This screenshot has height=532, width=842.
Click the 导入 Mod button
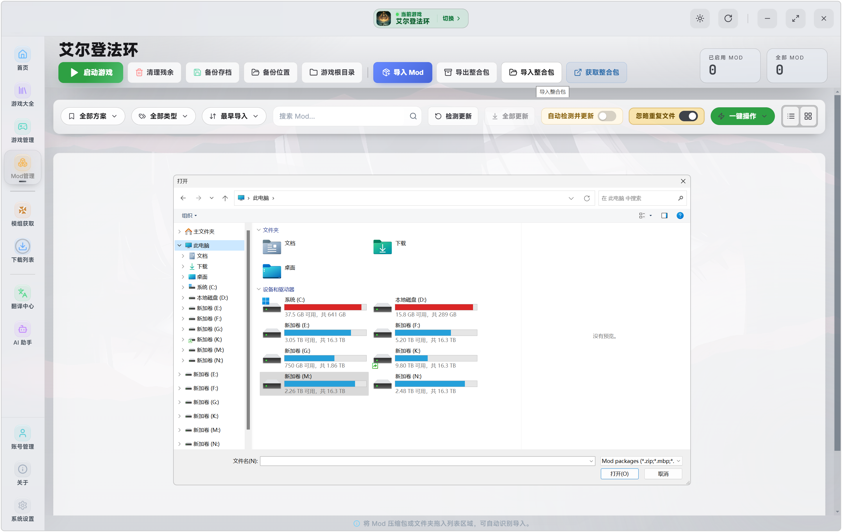pos(402,73)
